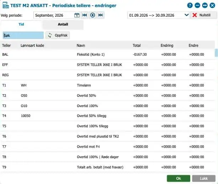
Task: Click Overtid mot Fri name
Action: pyautogui.click(x=88, y=146)
